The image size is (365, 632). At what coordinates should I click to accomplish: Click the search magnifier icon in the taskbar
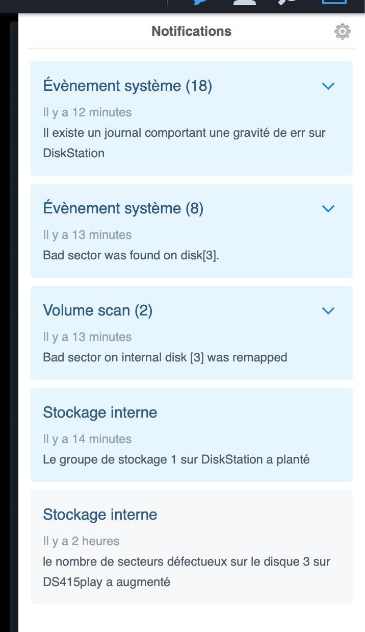click(288, 2)
